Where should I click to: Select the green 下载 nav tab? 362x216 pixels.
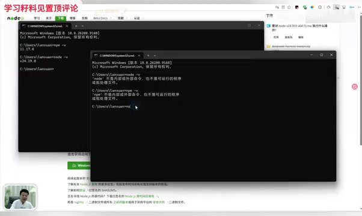point(61,18)
